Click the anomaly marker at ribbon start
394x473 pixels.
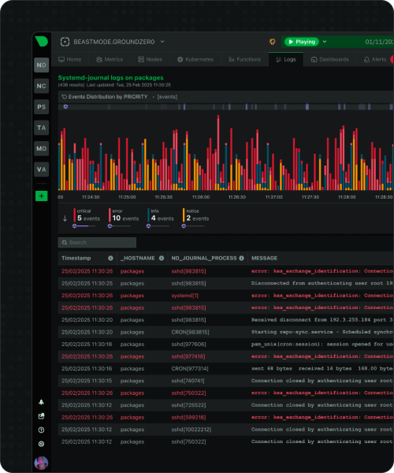click(x=65, y=106)
